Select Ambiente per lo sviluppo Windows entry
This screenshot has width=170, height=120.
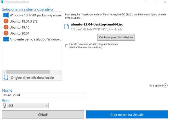click(x=32, y=39)
